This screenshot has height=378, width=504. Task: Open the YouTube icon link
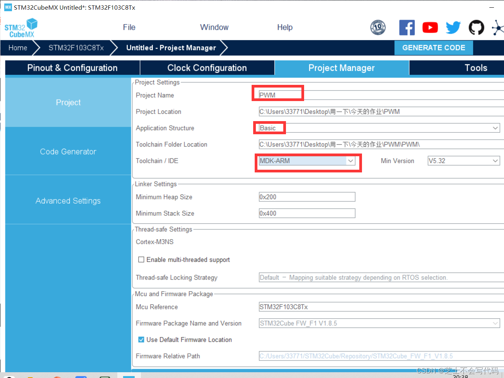[x=430, y=27]
